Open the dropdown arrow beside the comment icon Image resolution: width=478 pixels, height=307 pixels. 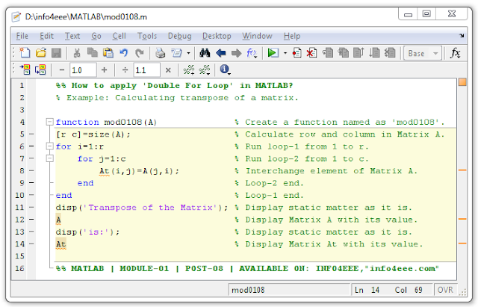(x=189, y=53)
